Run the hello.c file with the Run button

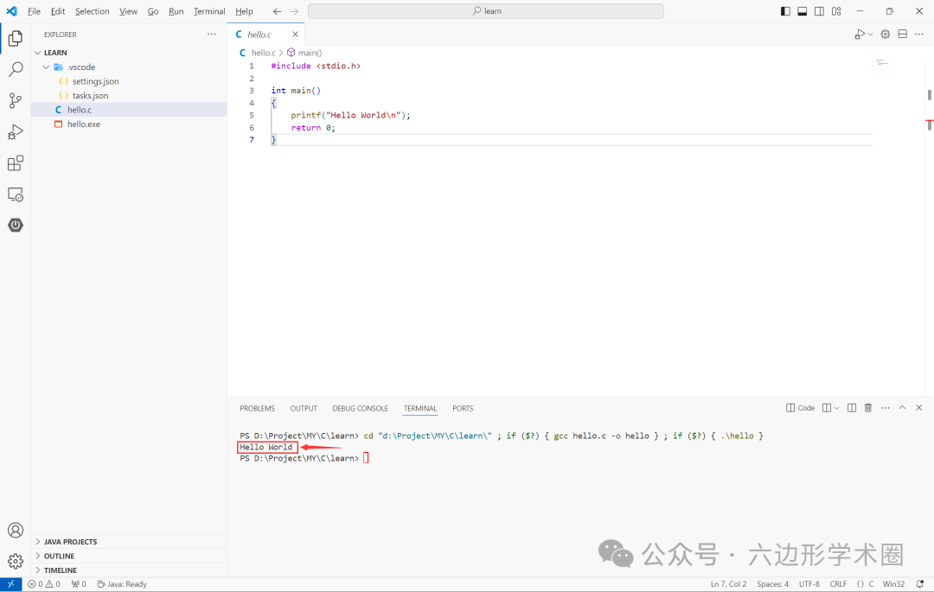(858, 34)
